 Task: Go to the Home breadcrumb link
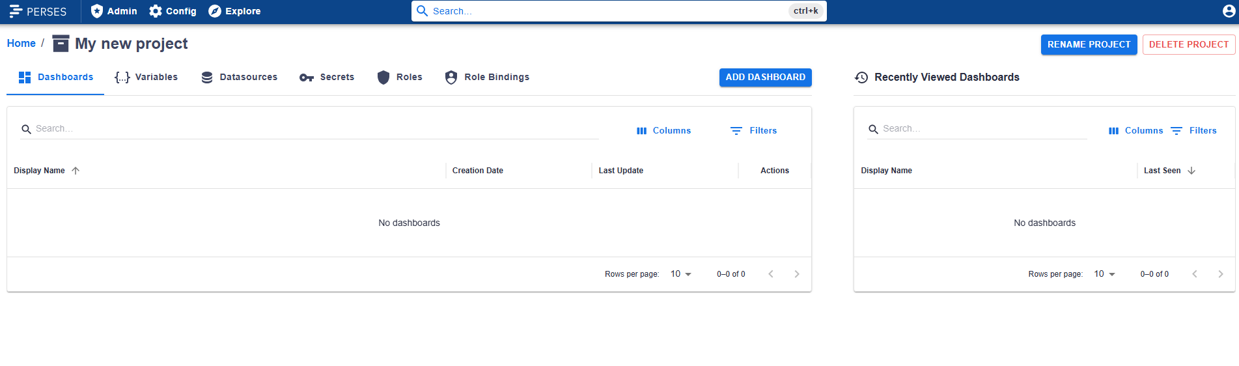coord(21,43)
